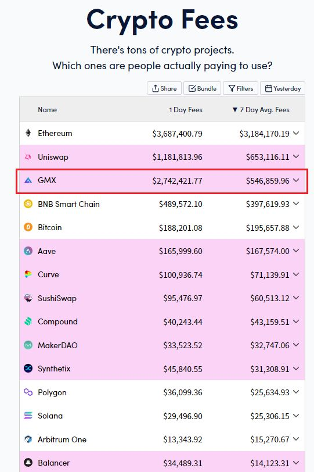Screen dimensions: 314x472
Task: Click the Polygon name
Action: coord(52,392)
